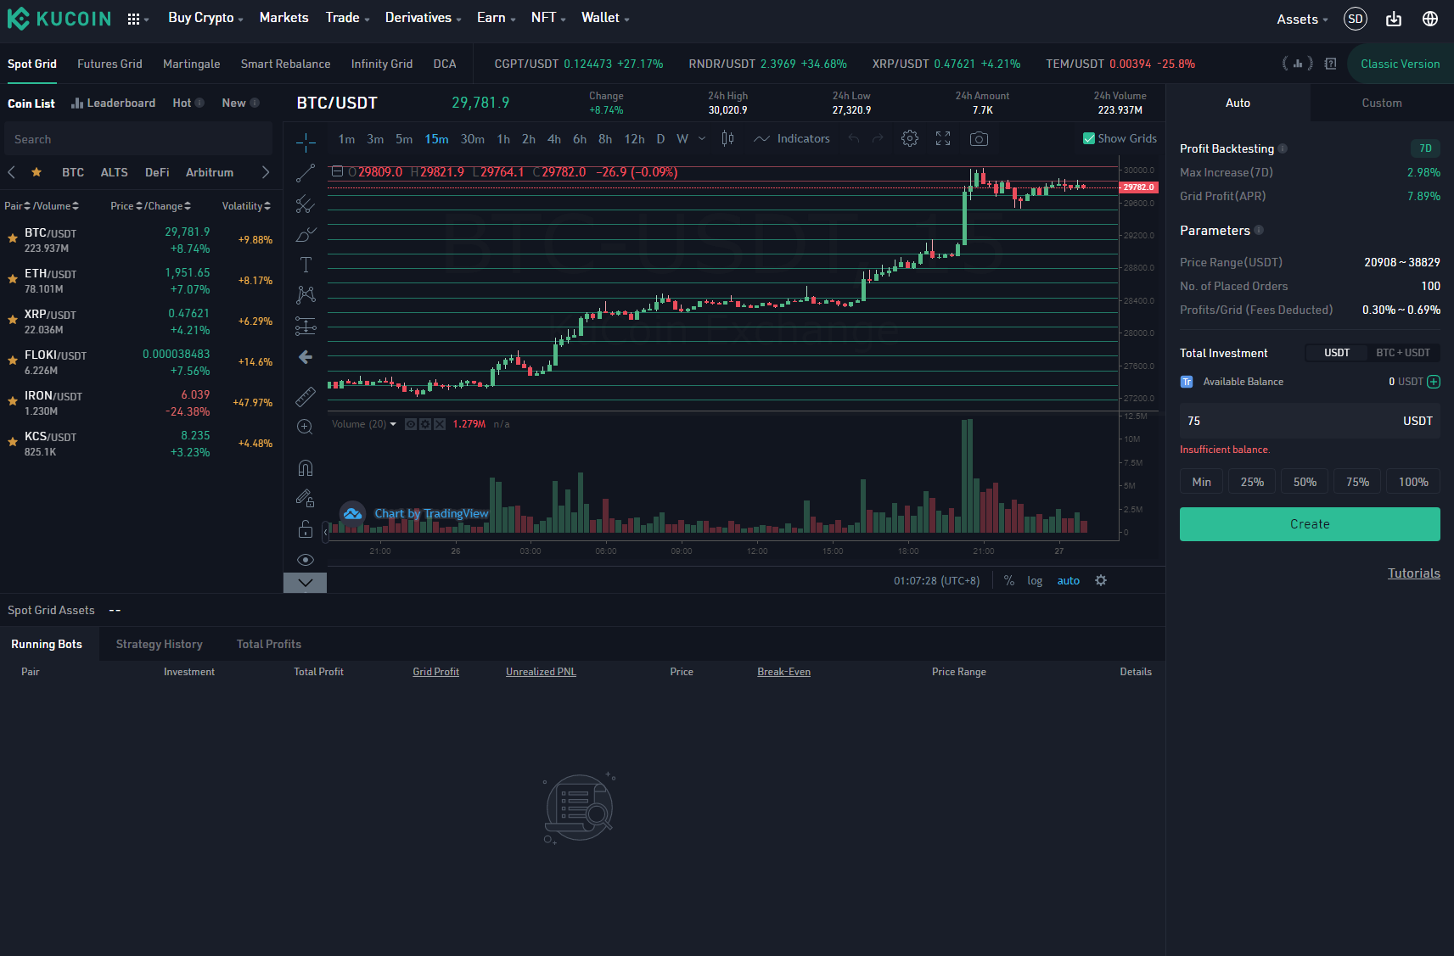Expand more timeframe options dropdown
Viewport: 1454px width, 956px height.
pyautogui.click(x=702, y=138)
